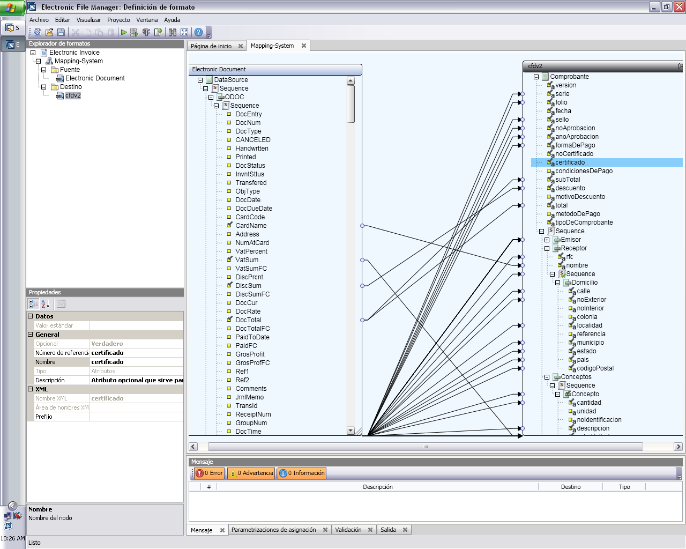
Task: Expand the Emisor node
Action: pos(546,240)
